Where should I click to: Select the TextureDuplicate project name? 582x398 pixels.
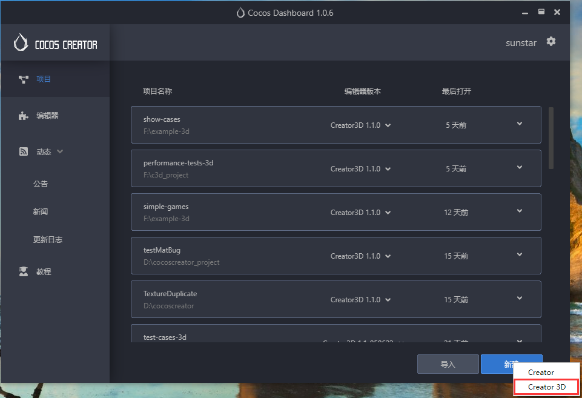click(170, 294)
